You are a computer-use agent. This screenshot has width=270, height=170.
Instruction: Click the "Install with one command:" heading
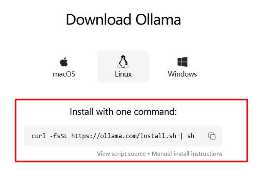[123, 112]
